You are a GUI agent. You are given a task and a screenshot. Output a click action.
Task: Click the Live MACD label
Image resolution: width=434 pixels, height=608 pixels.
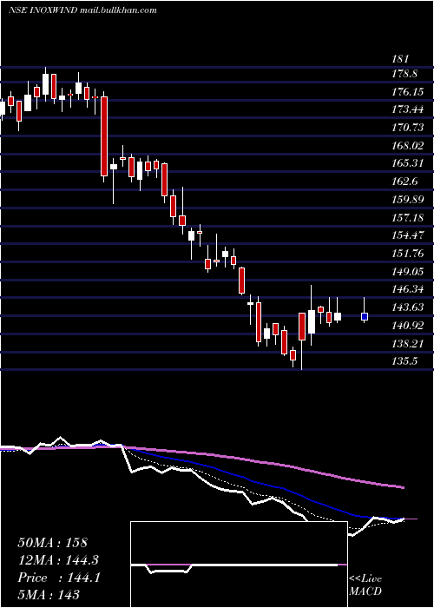365,585
